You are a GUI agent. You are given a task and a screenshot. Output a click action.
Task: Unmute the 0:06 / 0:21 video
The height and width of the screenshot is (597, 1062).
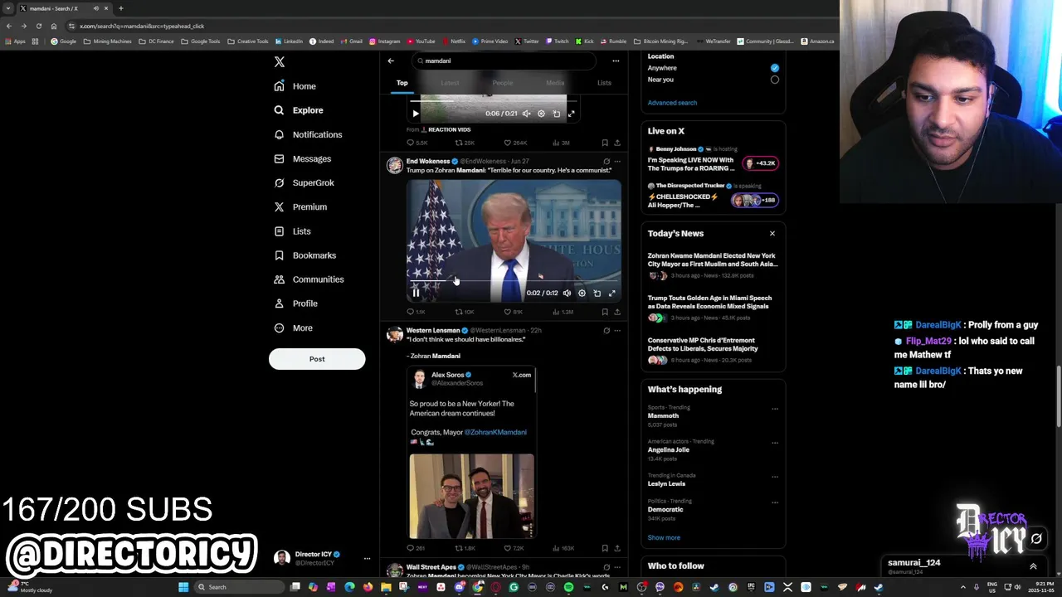tap(526, 114)
